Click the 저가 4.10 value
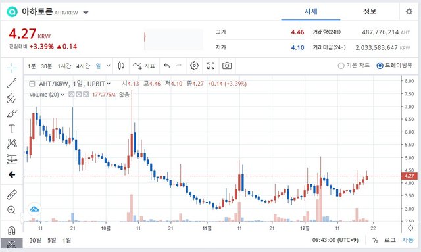Image resolution: width=421 pixels, height=252 pixels. 297,48
